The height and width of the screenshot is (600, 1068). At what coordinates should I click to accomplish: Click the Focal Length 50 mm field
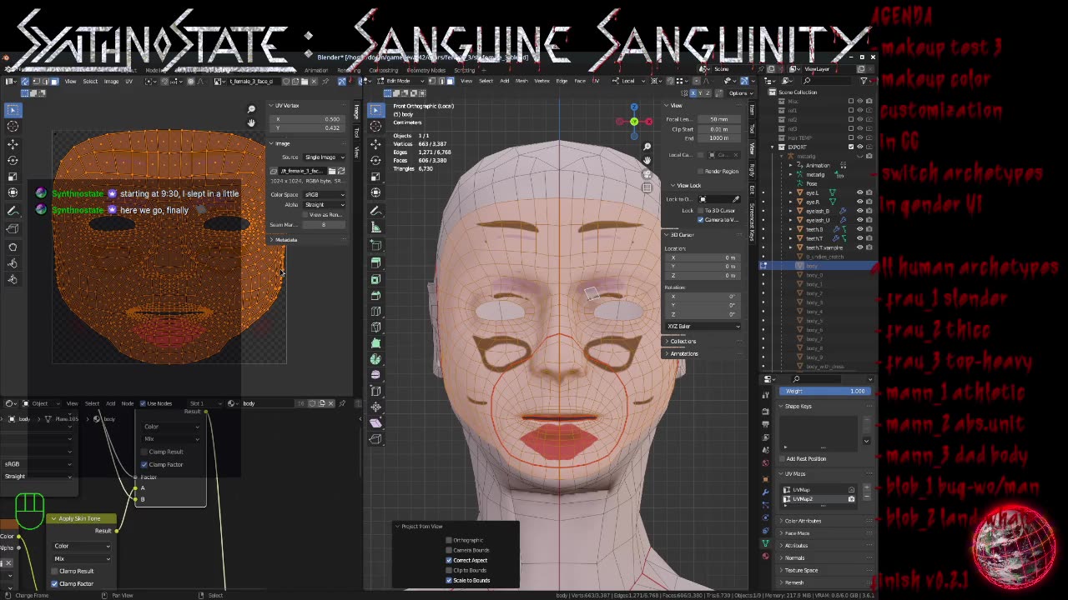point(718,119)
